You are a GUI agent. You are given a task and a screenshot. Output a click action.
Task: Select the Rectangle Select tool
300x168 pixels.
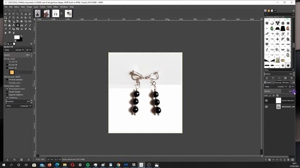coord(5,14)
